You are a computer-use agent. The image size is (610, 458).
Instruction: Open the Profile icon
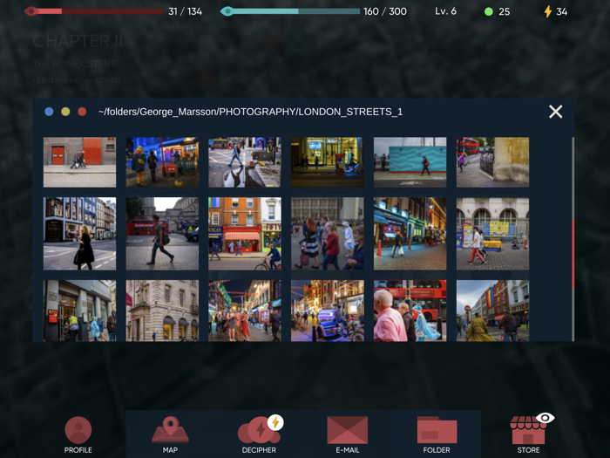click(78, 430)
